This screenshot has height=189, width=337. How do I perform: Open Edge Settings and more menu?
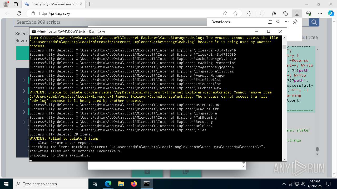pyautogui.click(x=320, y=13)
